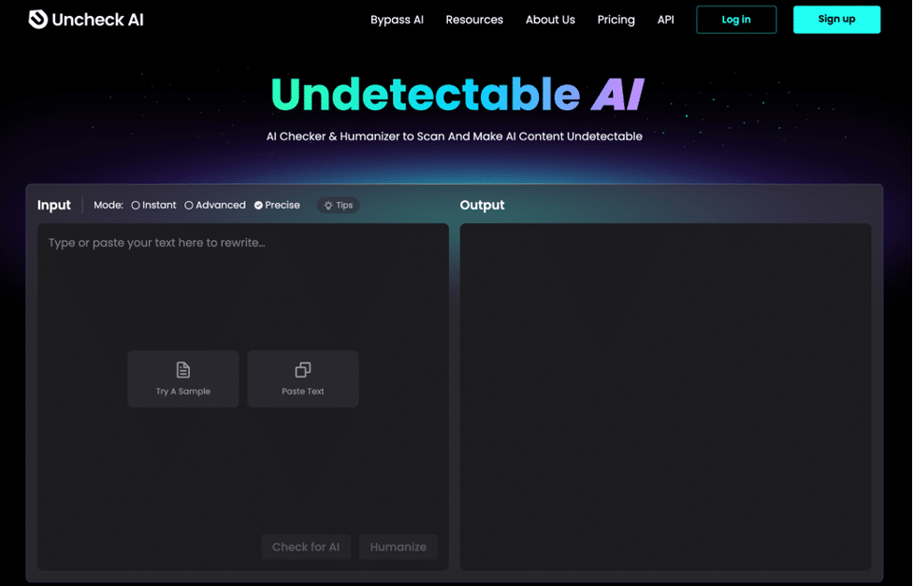This screenshot has height=586, width=914.
Task: Click the Try A Sample card
Action: 182,379
